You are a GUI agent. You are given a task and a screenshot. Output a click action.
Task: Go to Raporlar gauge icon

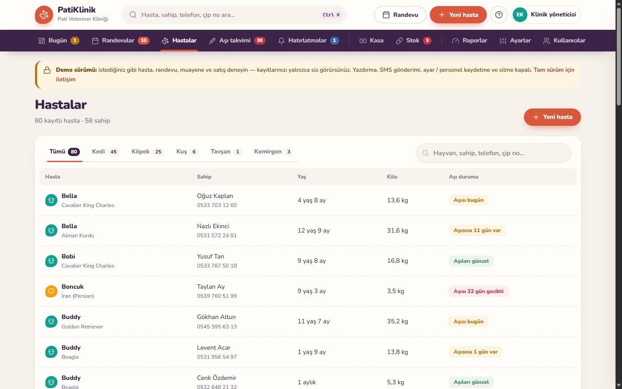point(455,41)
